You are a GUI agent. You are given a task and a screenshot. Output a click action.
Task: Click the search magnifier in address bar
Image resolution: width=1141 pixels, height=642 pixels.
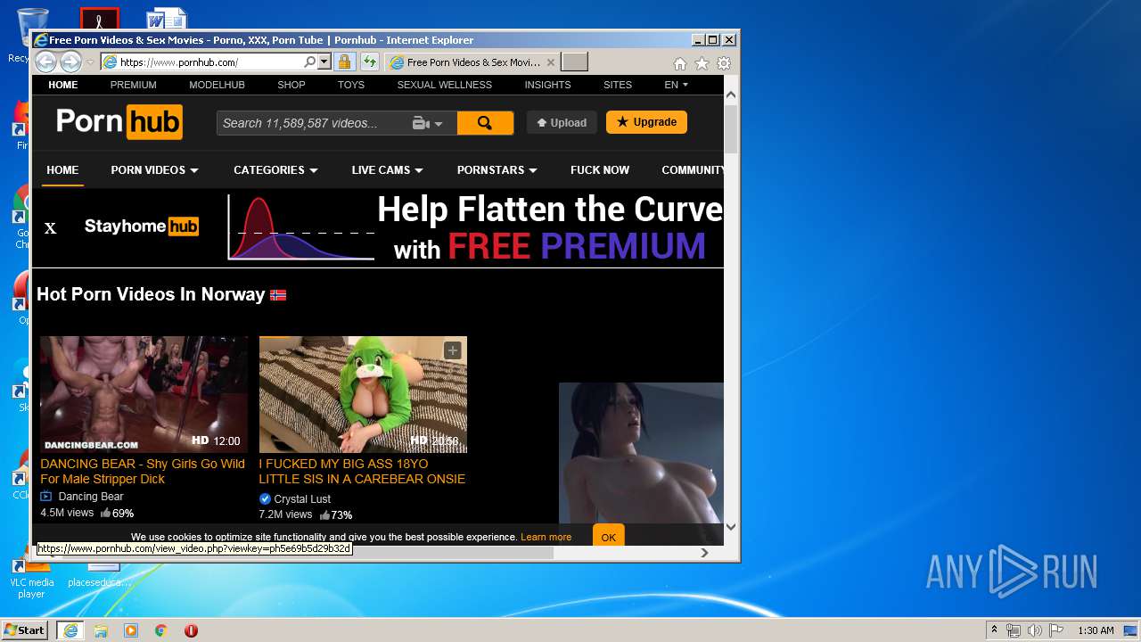pyautogui.click(x=309, y=62)
